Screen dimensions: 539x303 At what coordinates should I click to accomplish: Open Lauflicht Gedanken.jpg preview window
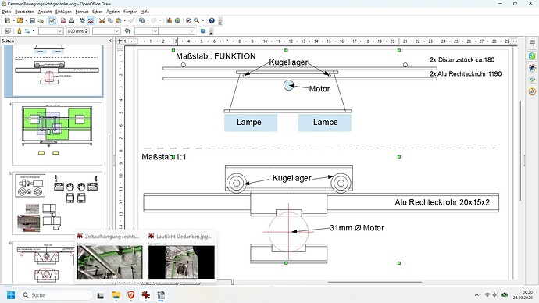(181, 262)
